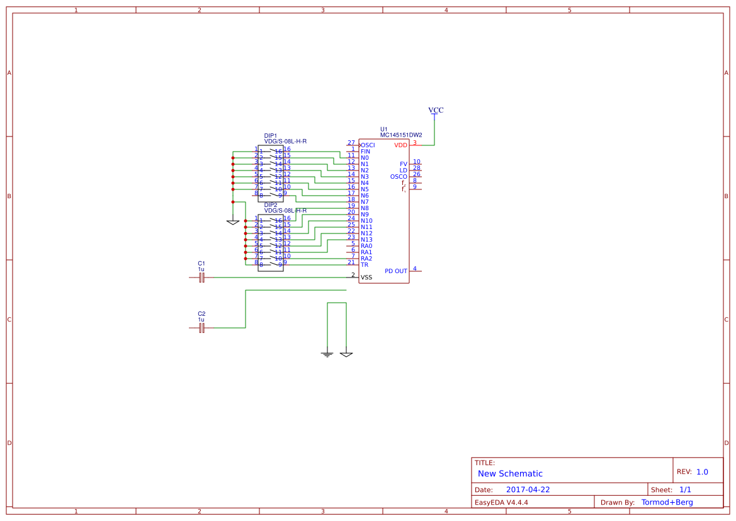Select capacitor C2
The image size is (736, 521).
(x=201, y=327)
